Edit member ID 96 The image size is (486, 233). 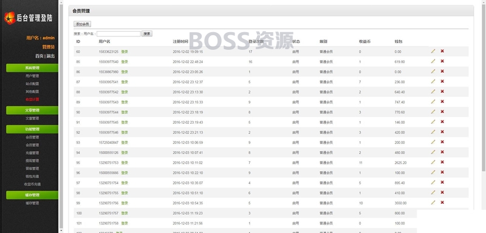point(433,172)
